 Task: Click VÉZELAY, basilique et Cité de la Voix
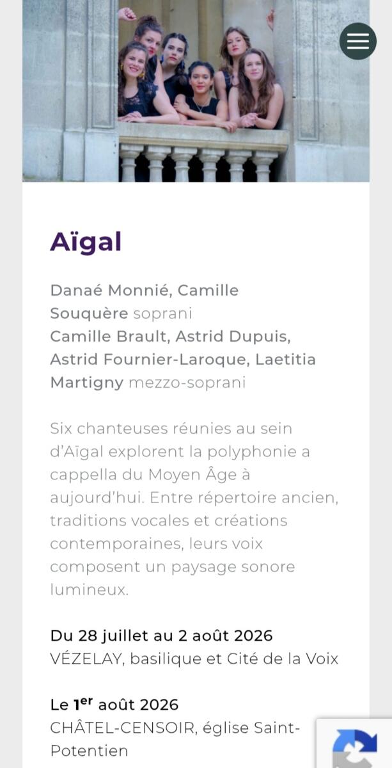[194, 659]
